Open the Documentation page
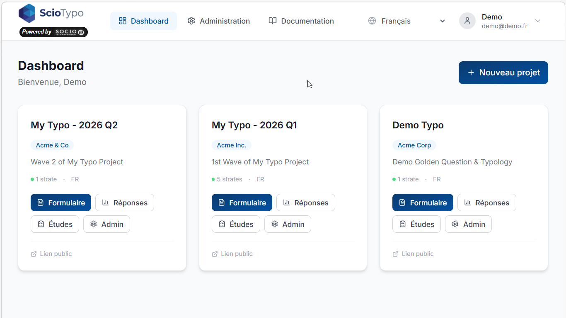The width and height of the screenshot is (566, 318). [301, 21]
